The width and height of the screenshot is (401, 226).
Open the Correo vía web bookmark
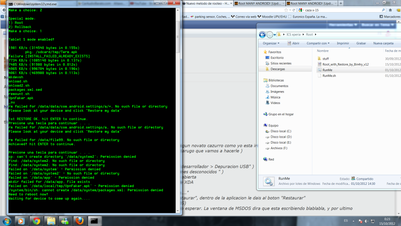tap(246, 17)
